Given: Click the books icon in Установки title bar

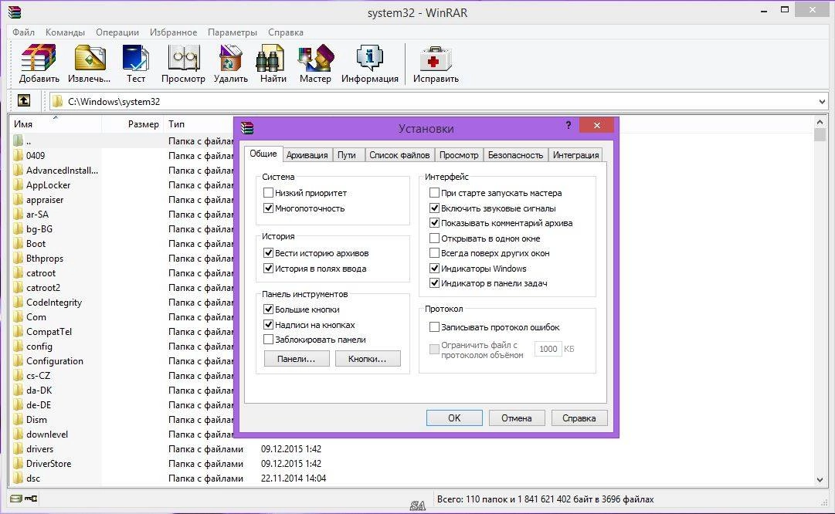Looking at the screenshot, I should pyautogui.click(x=247, y=127).
